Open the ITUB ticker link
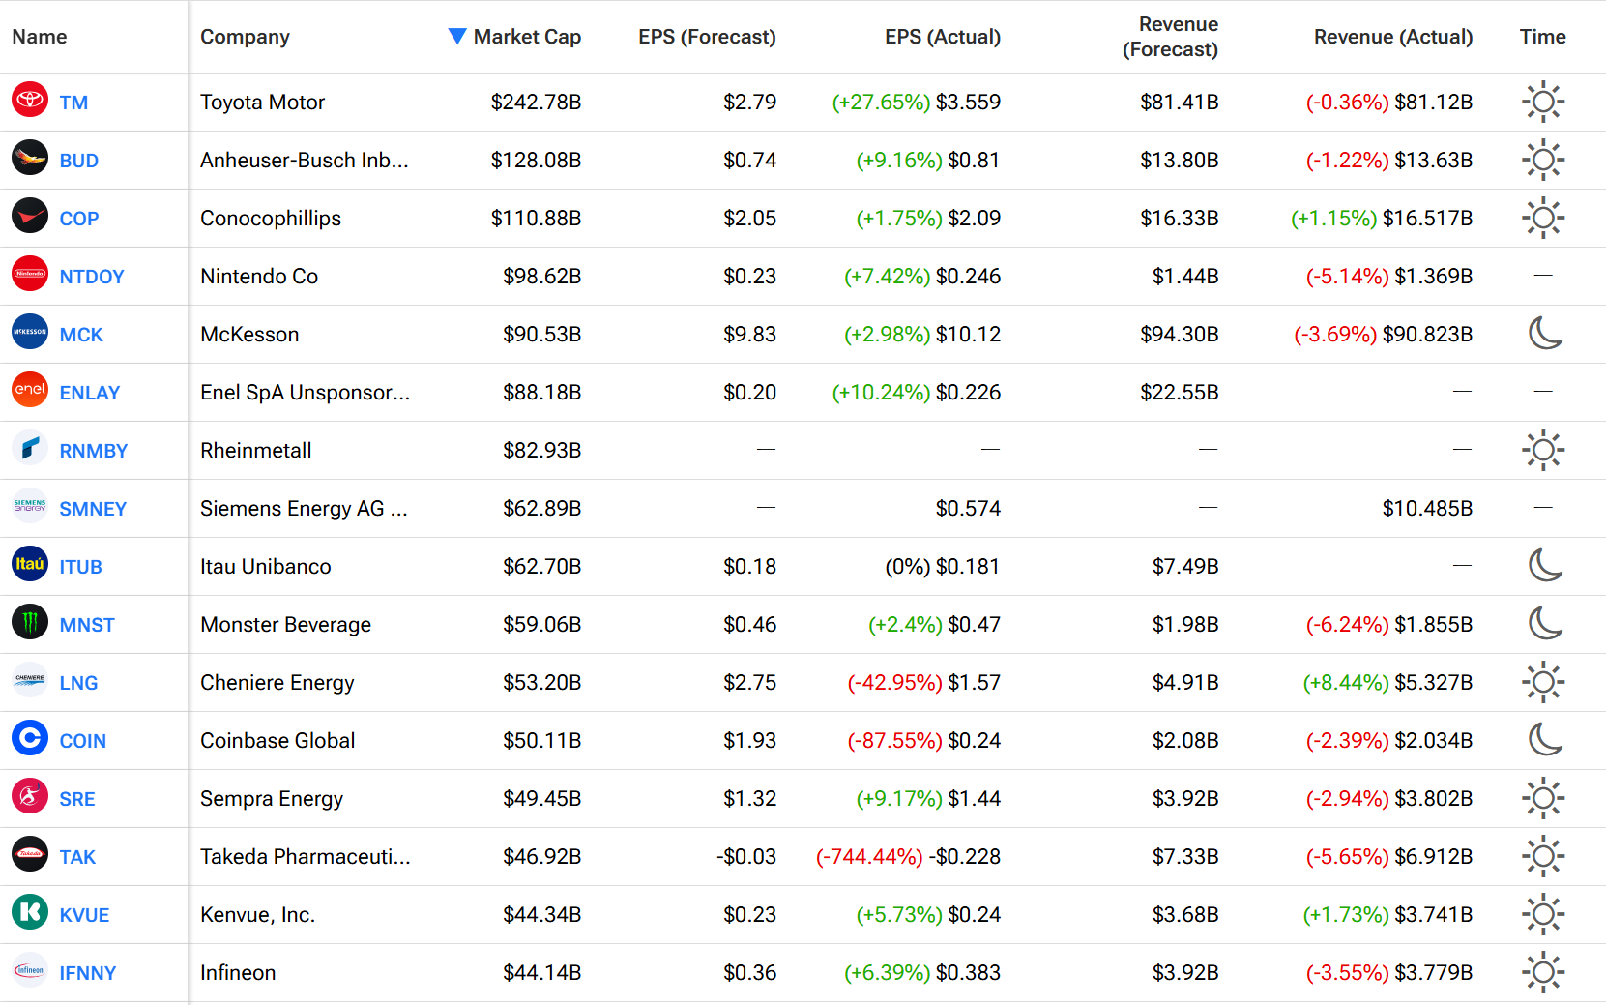The height and width of the screenshot is (1005, 1606). (x=80, y=567)
